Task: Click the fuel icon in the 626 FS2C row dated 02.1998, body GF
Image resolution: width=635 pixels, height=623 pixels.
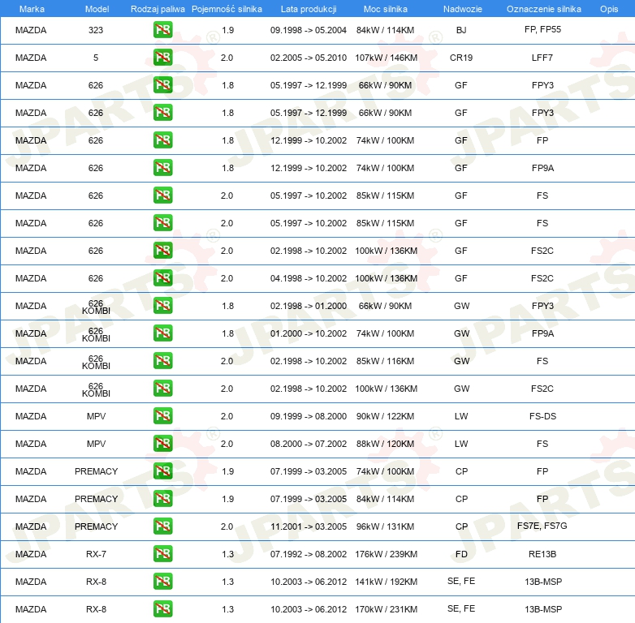Action: tap(162, 251)
